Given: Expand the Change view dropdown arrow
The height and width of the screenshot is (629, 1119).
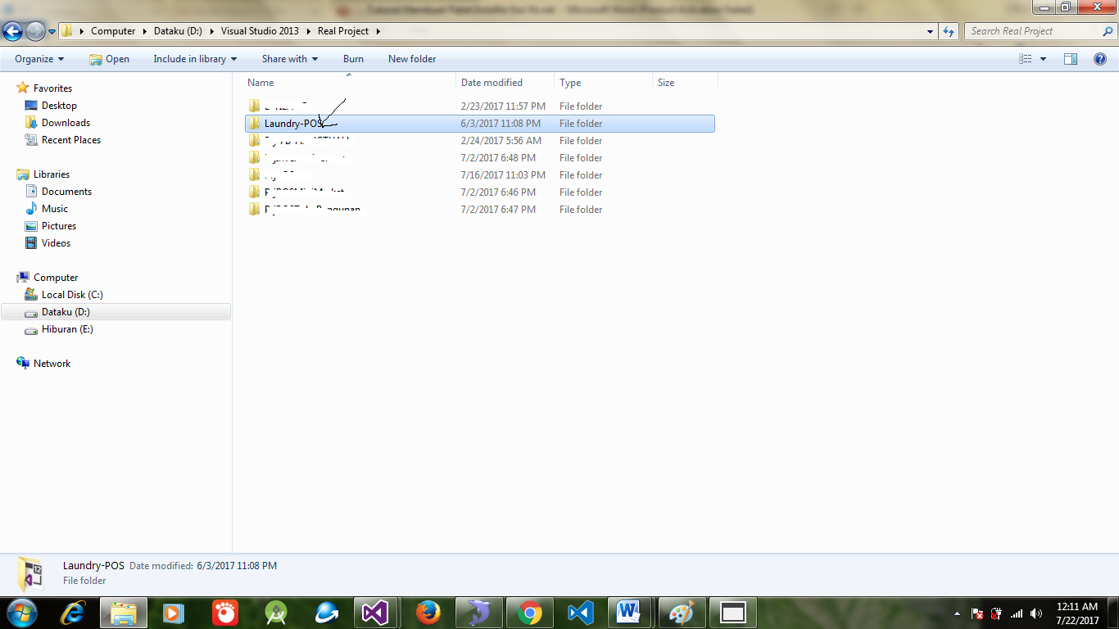Looking at the screenshot, I should point(1042,58).
